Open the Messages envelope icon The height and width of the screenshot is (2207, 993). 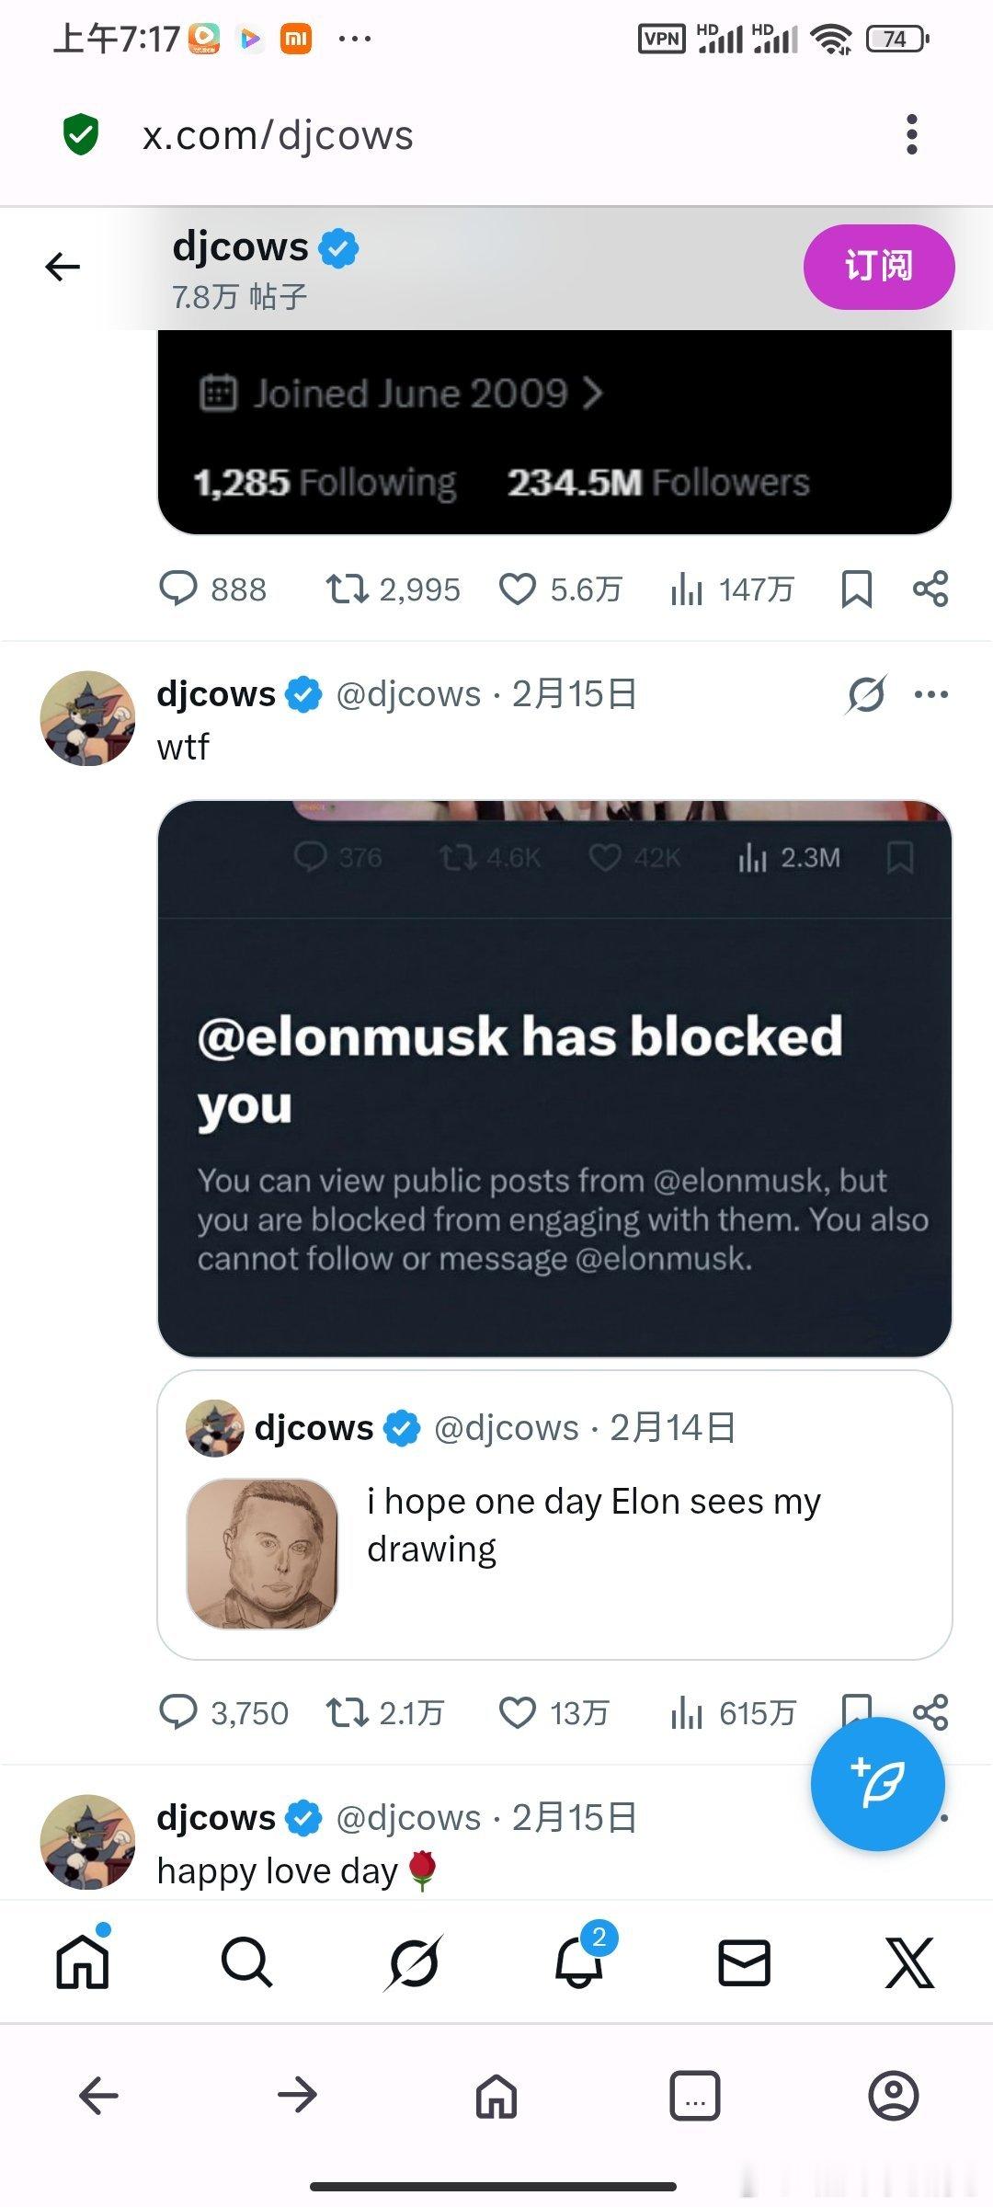(x=743, y=1962)
